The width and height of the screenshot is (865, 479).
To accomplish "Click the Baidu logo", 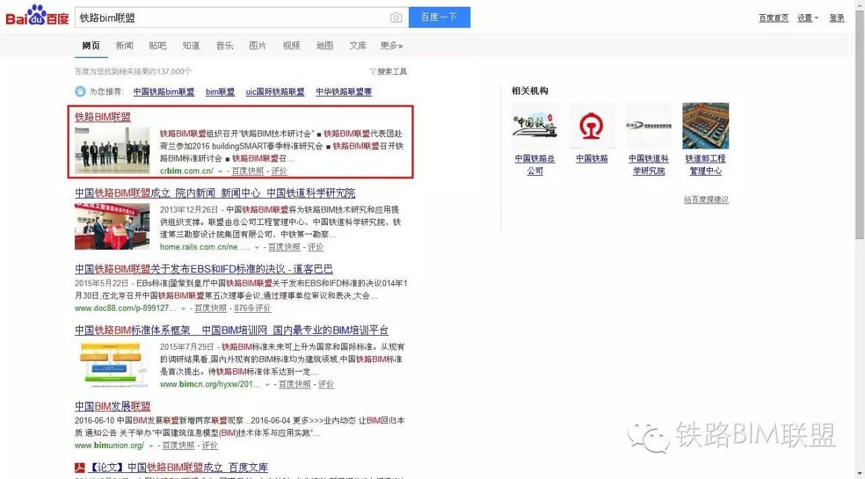I will click(x=37, y=16).
